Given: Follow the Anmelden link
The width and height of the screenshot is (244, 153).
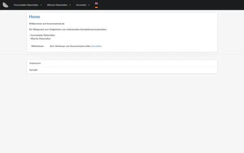Looking at the screenshot, I should point(96,46).
